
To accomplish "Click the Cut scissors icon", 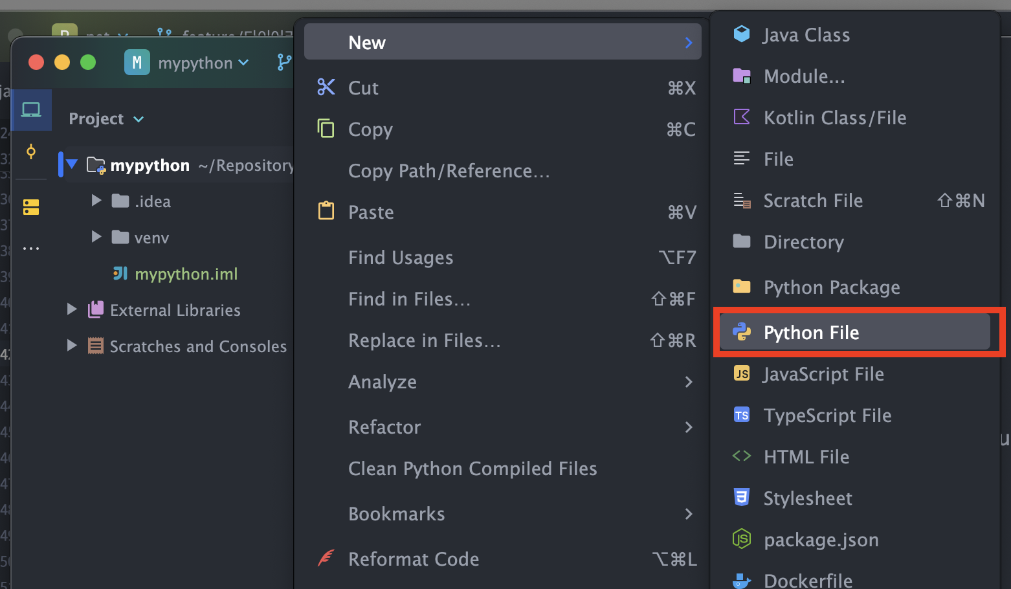I will click(326, 87).
